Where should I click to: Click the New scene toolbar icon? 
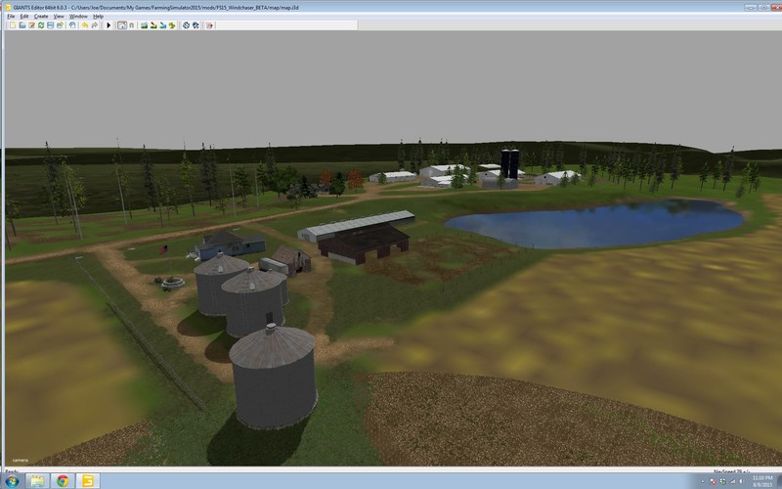pos(12,24)
